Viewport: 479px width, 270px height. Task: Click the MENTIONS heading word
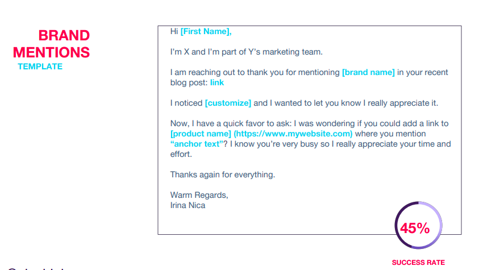[x=51, y=52]
